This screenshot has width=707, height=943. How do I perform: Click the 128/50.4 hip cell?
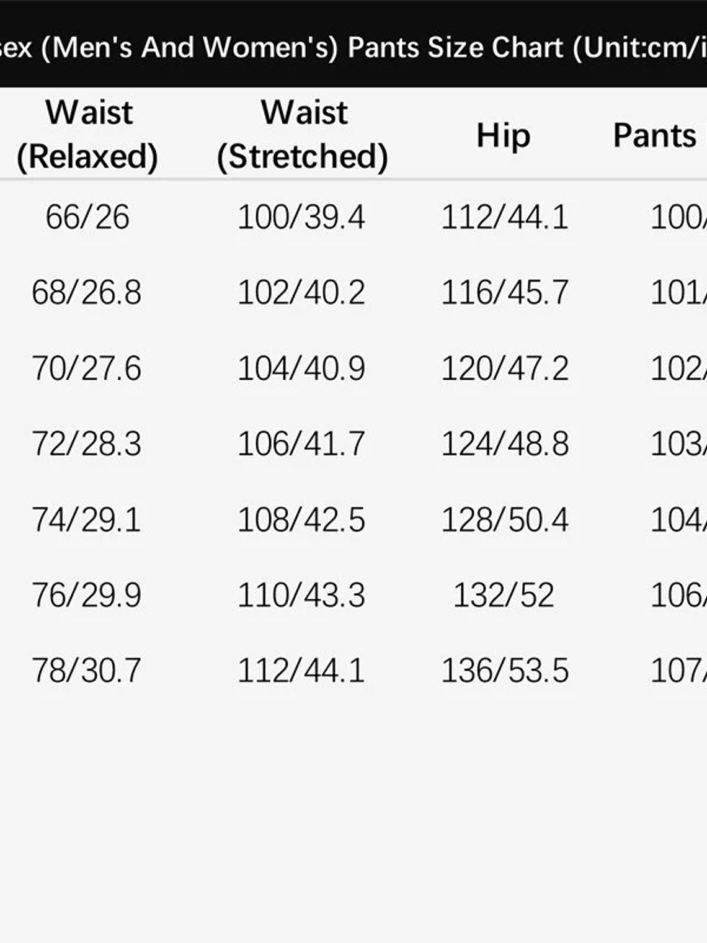pyautogui.click(x=504, y=519)
